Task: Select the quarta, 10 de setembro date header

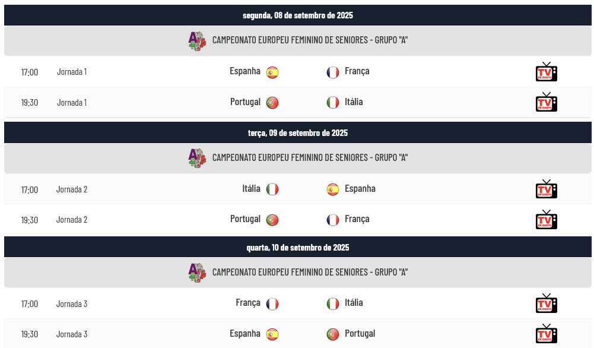Action: pos(298,247)
